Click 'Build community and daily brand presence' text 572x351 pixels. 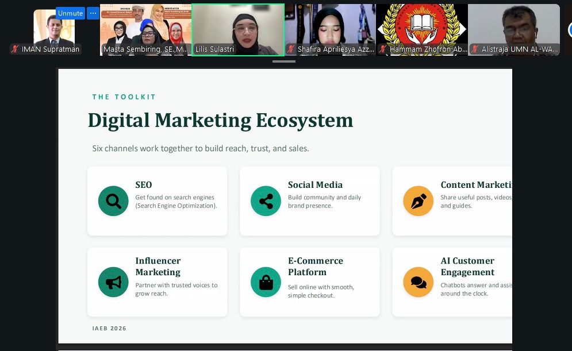pyautogui.click(x=324, y=202)
